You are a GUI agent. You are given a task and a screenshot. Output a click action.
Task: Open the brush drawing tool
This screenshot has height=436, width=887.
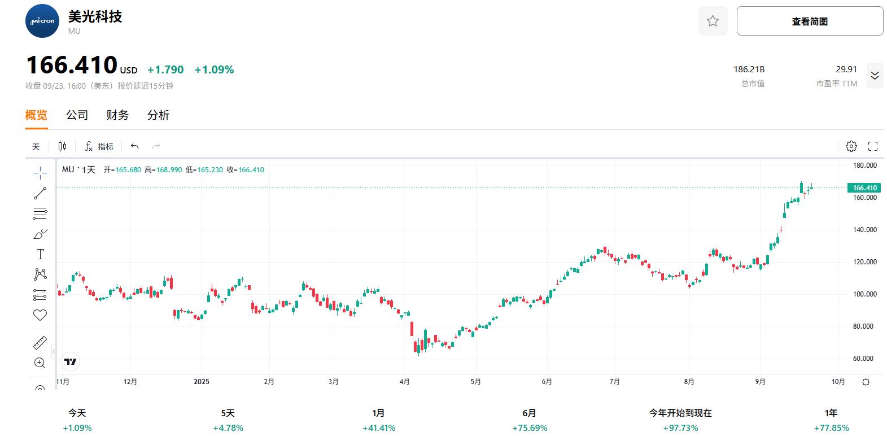click(40, 234)
